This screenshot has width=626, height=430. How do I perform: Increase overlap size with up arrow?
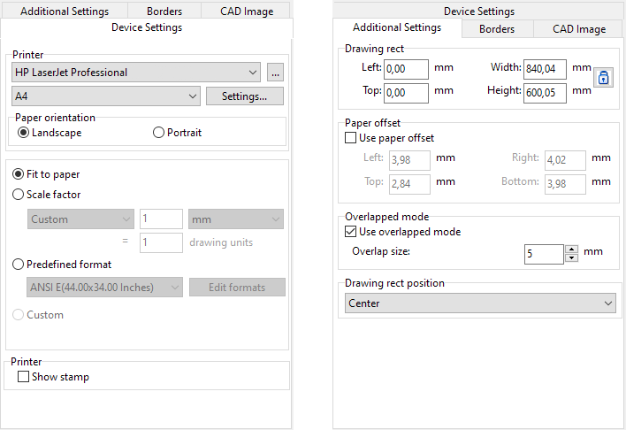tap(571, 250)
